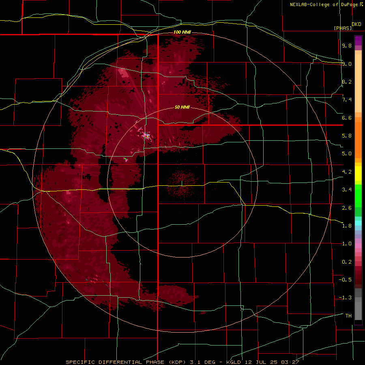
Task: Click the 1.0 scale value
Action: click(347, 244)
